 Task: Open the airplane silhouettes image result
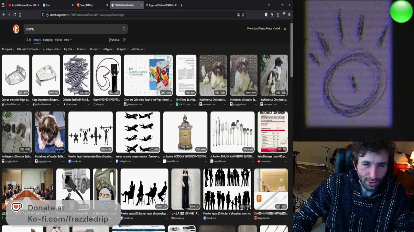click(x=138, y=132)
